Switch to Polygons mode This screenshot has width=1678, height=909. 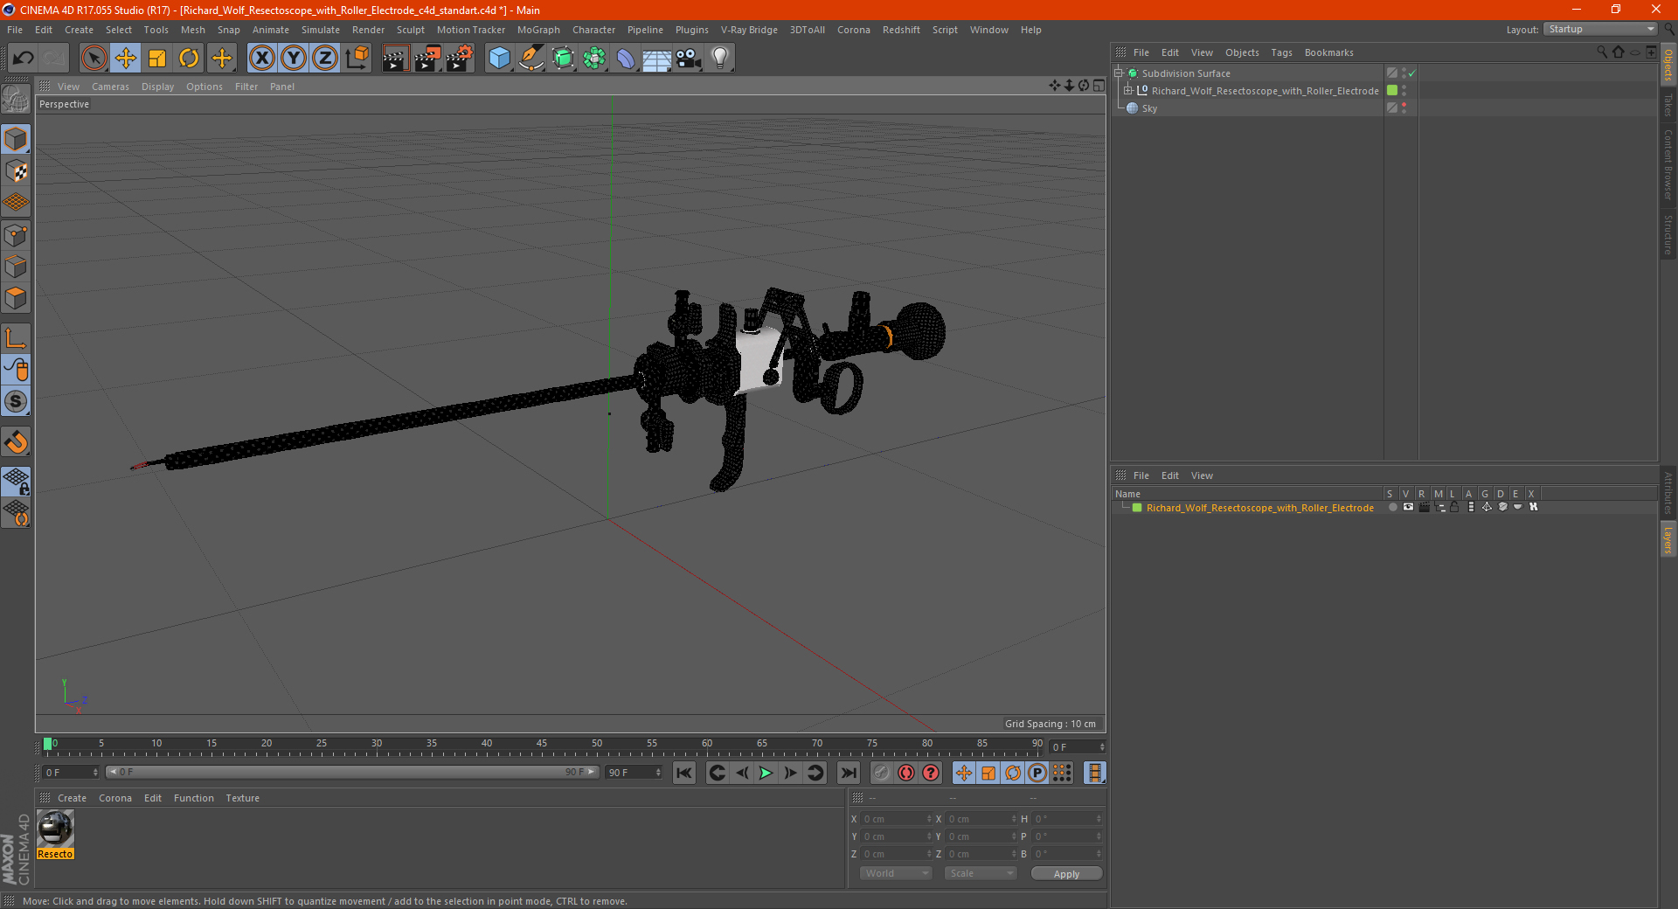pos(17,298)
